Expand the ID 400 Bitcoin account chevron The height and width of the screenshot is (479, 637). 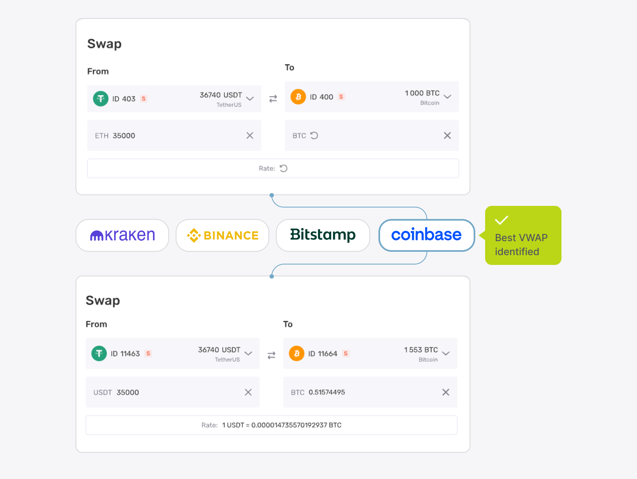448,97
